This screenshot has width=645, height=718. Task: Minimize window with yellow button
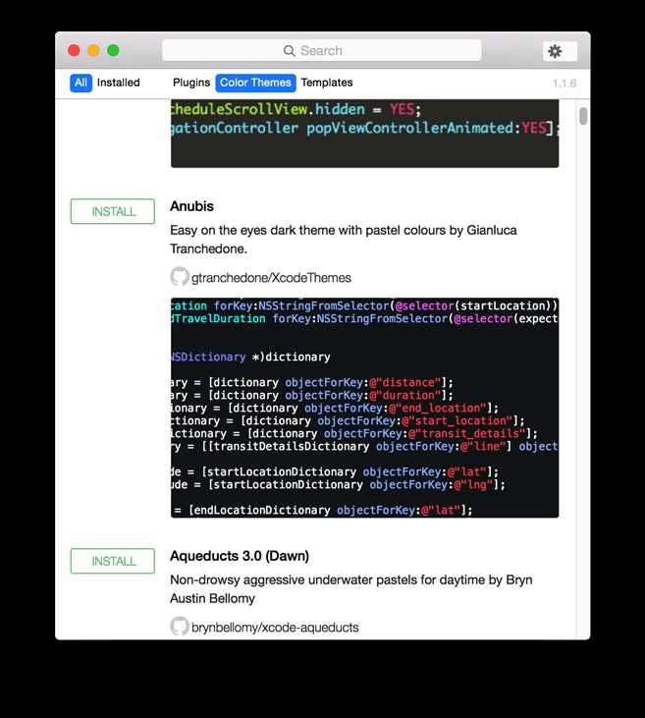[x=94, y=50]
